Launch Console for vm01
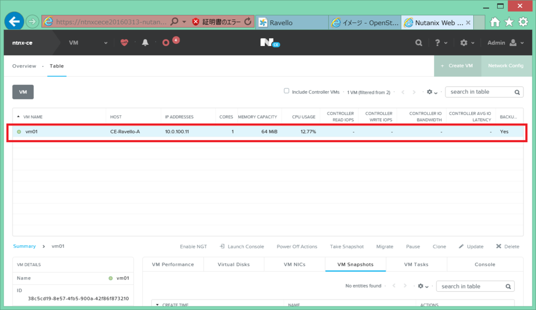 [x=242, y=247]
